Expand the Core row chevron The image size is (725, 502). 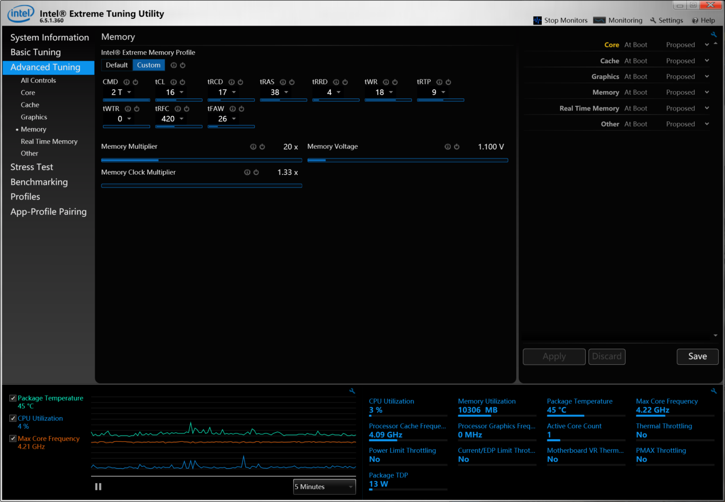click(x=707, y=45)
